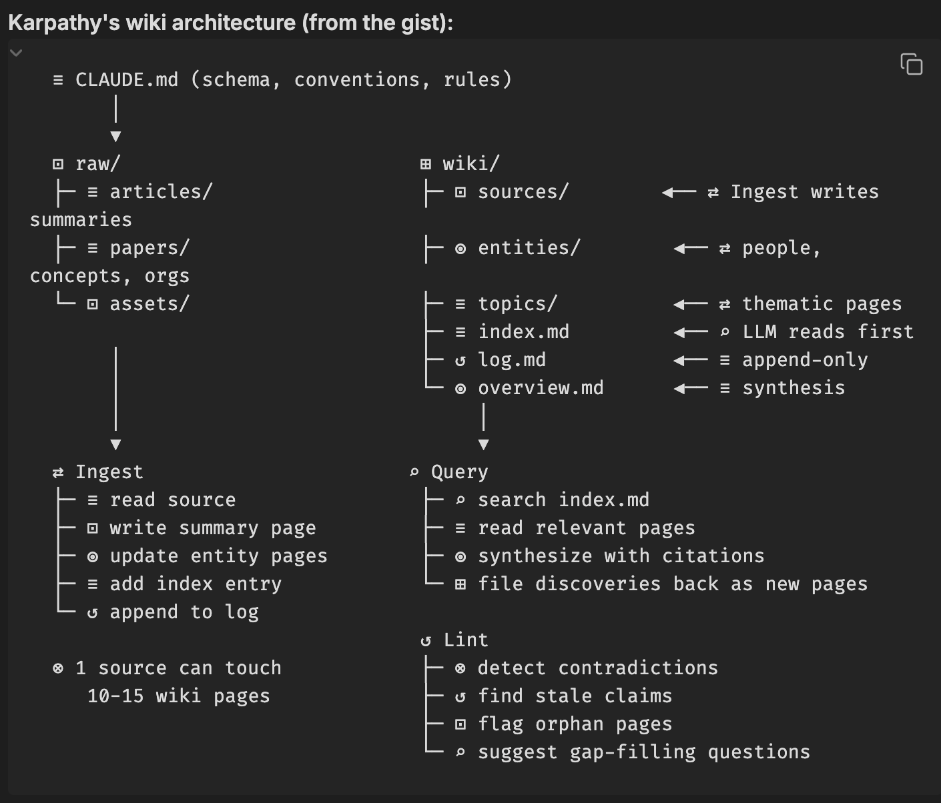Viewport: 941px width, 803px height.
Task: Select the Query tree item
Action: point(459,472)
